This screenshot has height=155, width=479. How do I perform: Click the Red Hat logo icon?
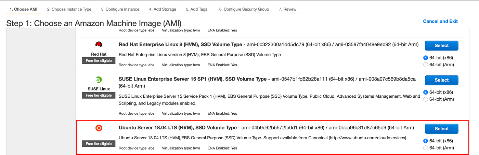[x=99, y=45]
